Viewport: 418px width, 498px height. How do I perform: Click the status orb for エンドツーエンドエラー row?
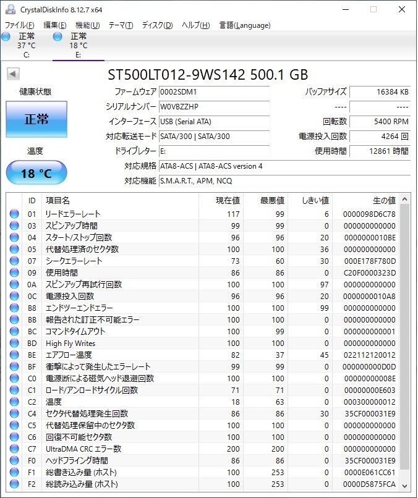click(x=14, y=308)
